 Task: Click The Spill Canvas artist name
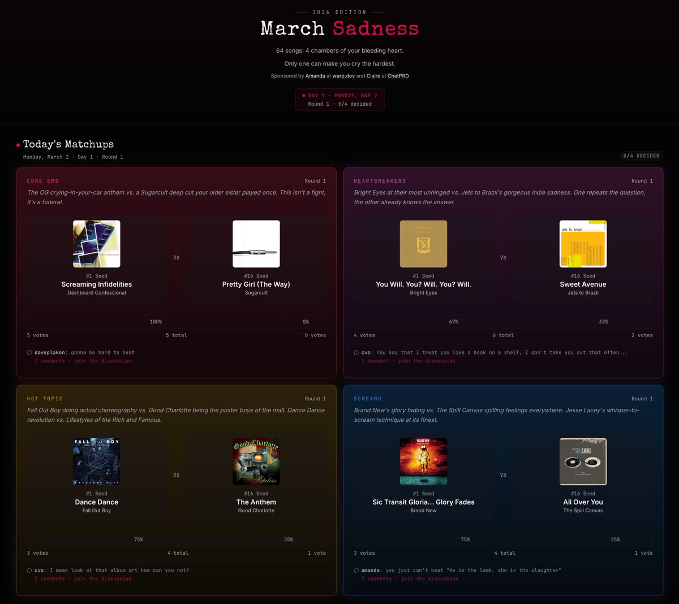point(583,511)
